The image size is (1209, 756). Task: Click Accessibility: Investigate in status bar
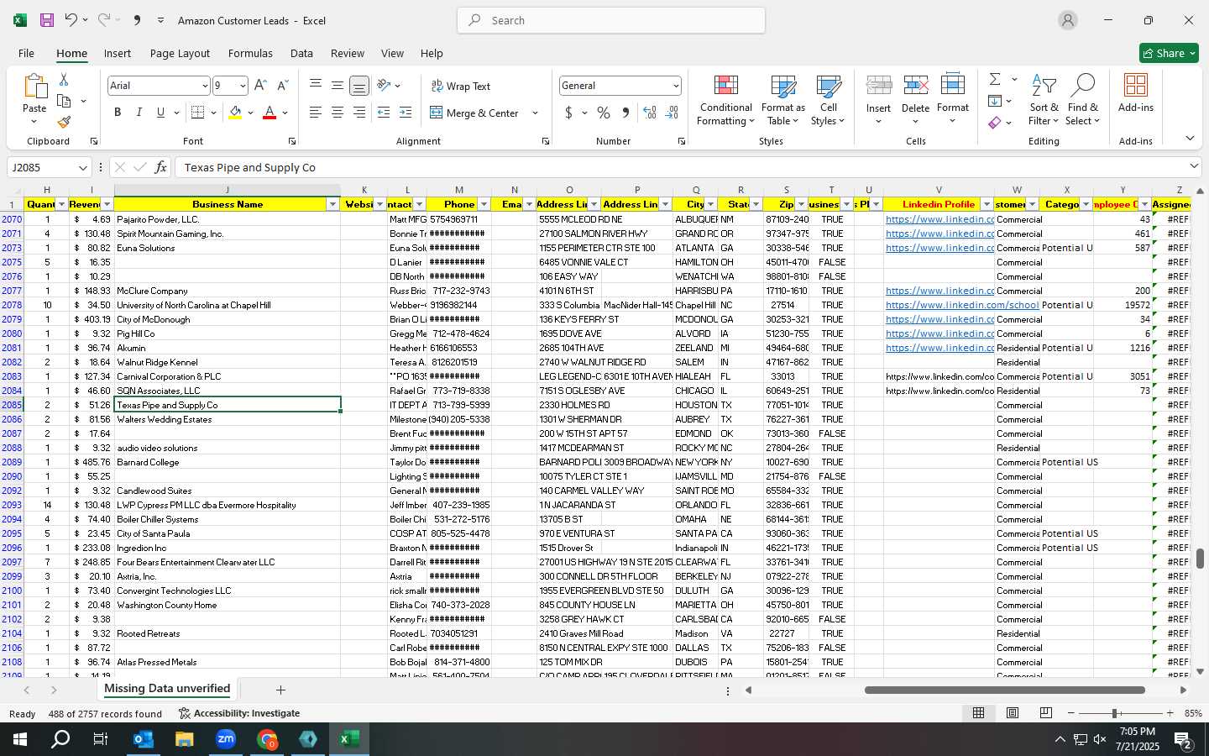[239, 713]
